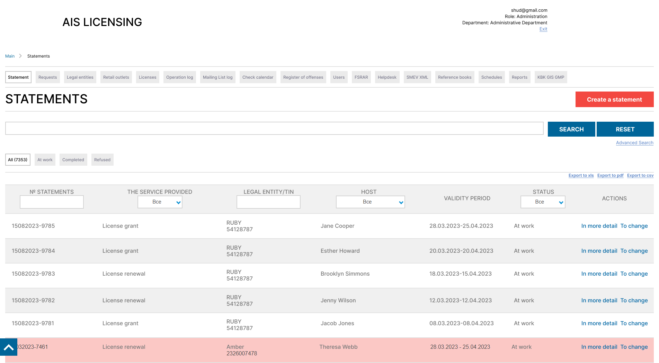Viewport: 659px width, 363px height.
Task: Click To change for Theresa Webb row
Action: tap(634, 347)
